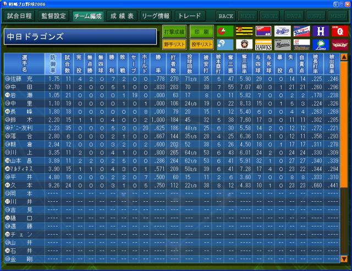
Task: Select player row 樋口
Action: [x=172, y=218]
